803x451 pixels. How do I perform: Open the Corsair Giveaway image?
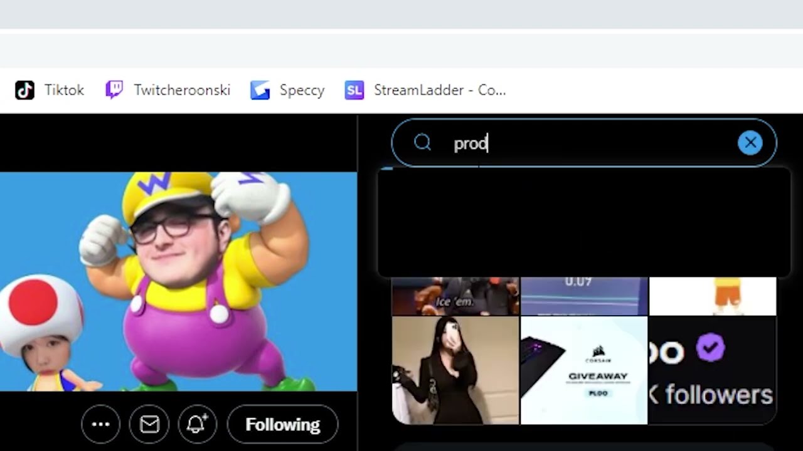click(x=584, y=370)
